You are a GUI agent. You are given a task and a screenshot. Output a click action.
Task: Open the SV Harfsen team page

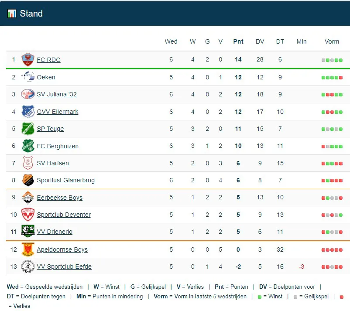(x=53, y=163)
